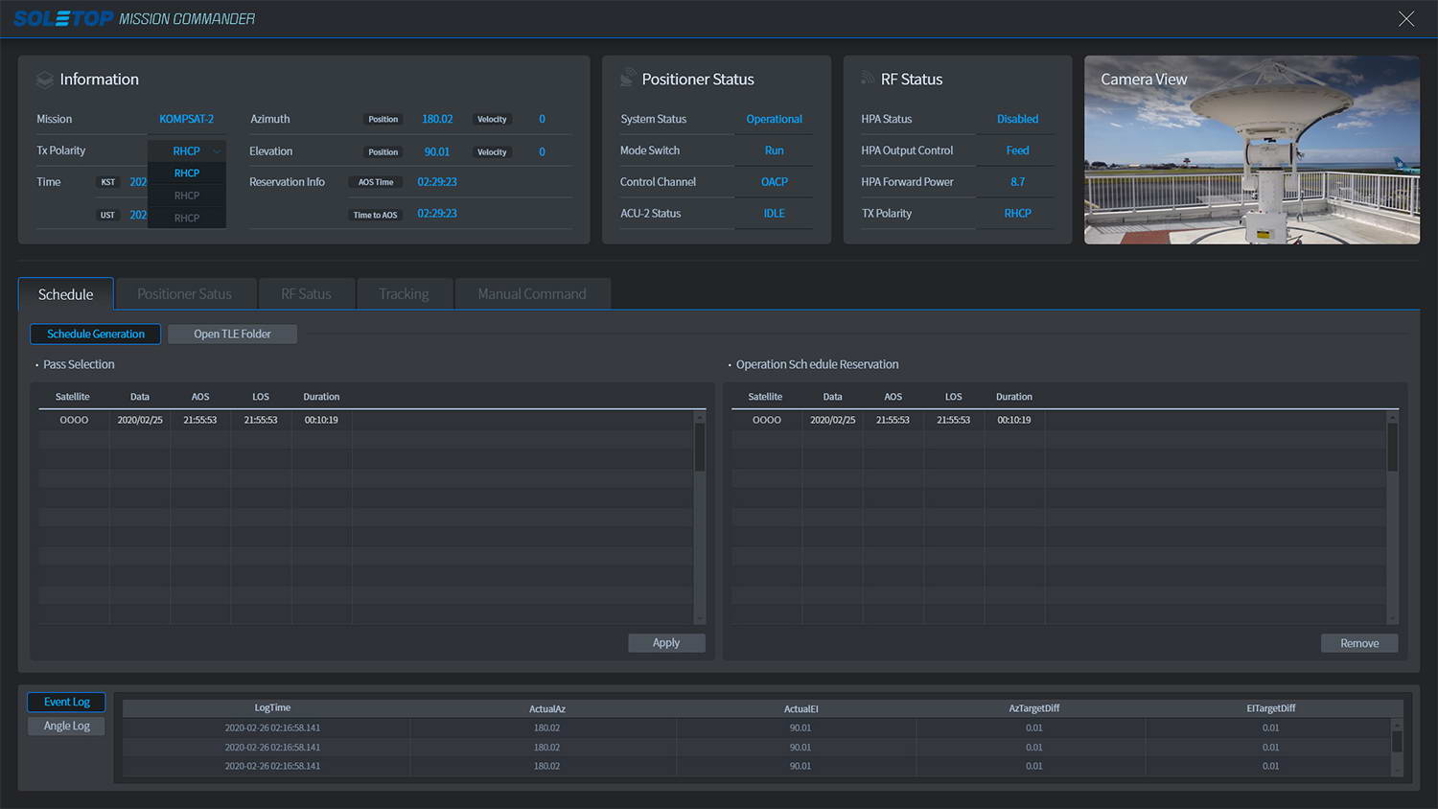1438x809 pixels.
Task: Click 2020/02/25 date in Pass Selection table
Action: tap(140, 420)
